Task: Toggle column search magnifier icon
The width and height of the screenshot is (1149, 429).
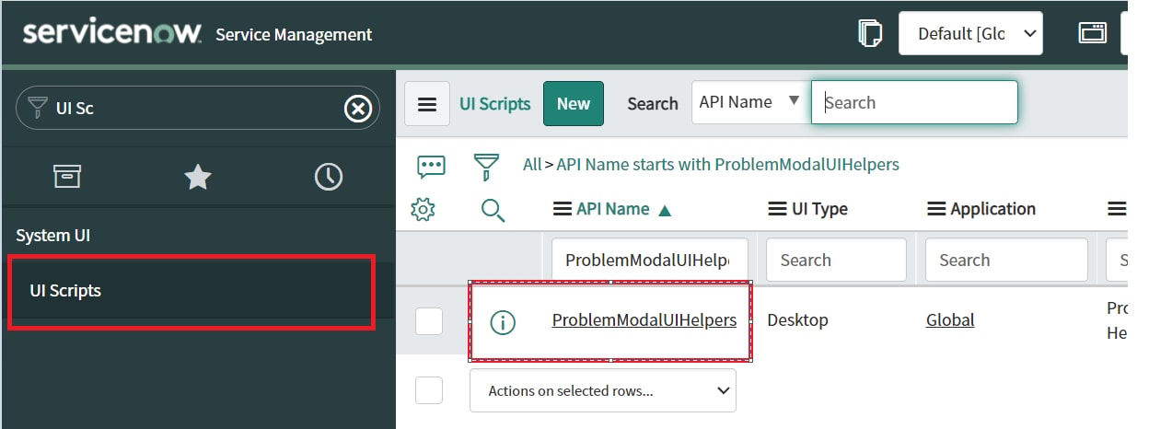Action: coord(493,210)
